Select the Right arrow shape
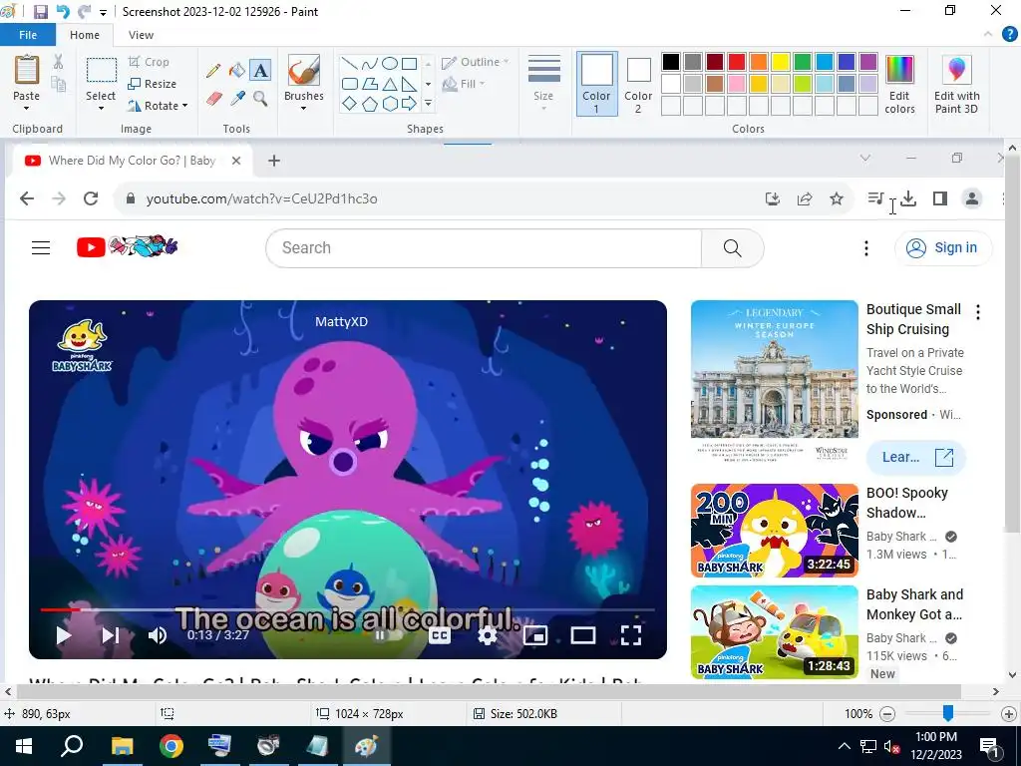 coord(410,104)
